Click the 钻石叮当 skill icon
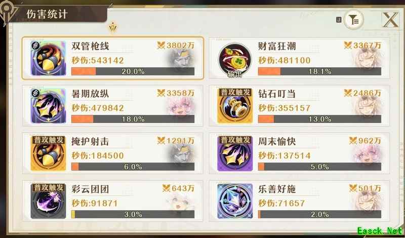Viewport: 405px width, 238px height. pos(235,106)
